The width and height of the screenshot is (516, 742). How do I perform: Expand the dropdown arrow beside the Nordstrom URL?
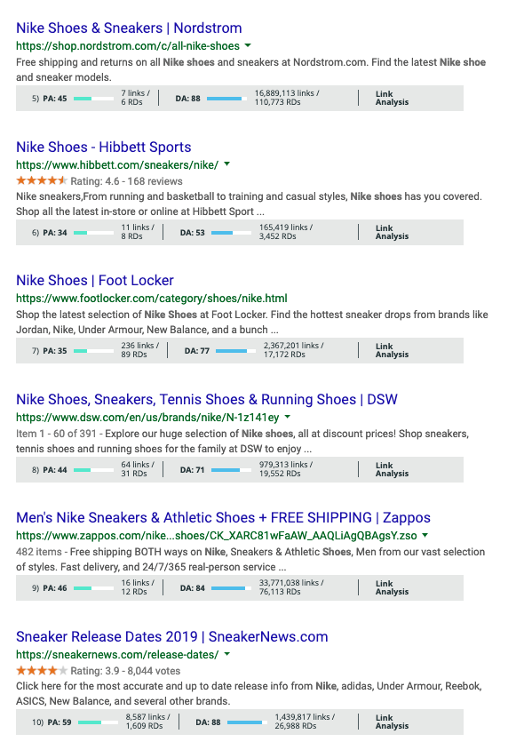[x=248, y=46]
